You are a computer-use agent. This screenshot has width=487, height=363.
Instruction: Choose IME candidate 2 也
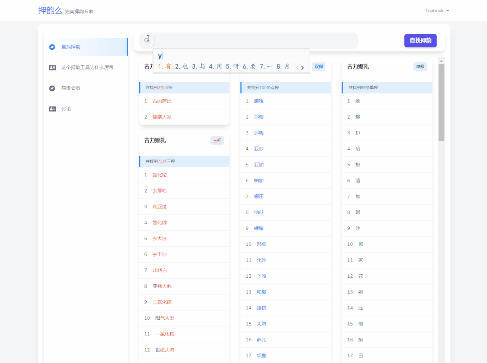(x=182, y=66)
